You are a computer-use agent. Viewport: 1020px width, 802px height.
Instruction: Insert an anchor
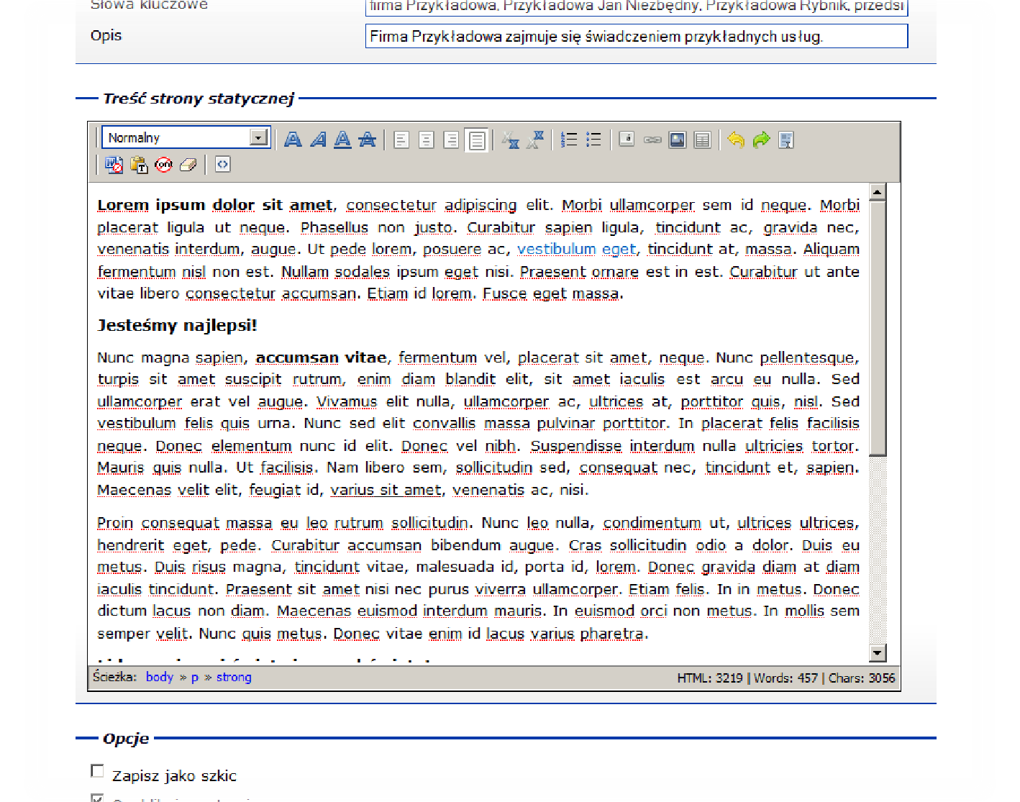pos(627,140)
